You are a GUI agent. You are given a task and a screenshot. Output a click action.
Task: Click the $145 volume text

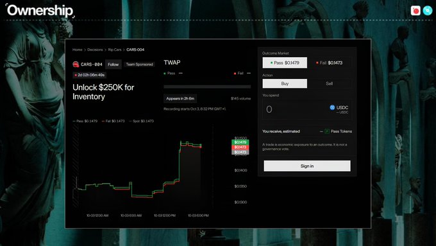click(x=241, y=98)
